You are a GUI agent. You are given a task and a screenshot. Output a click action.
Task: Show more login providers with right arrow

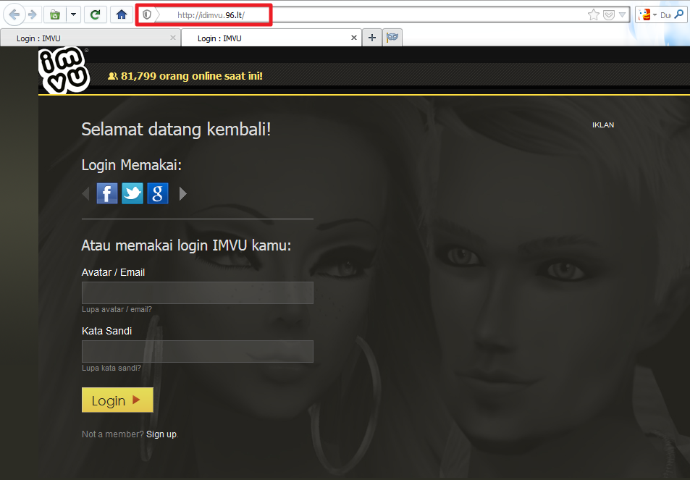pos(183,193)
